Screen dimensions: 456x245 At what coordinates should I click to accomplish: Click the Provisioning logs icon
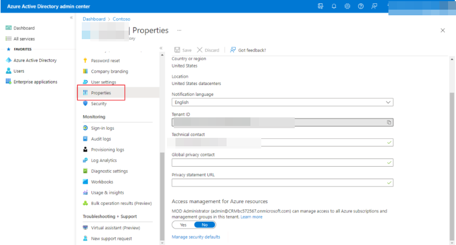[x=85, y=150]
